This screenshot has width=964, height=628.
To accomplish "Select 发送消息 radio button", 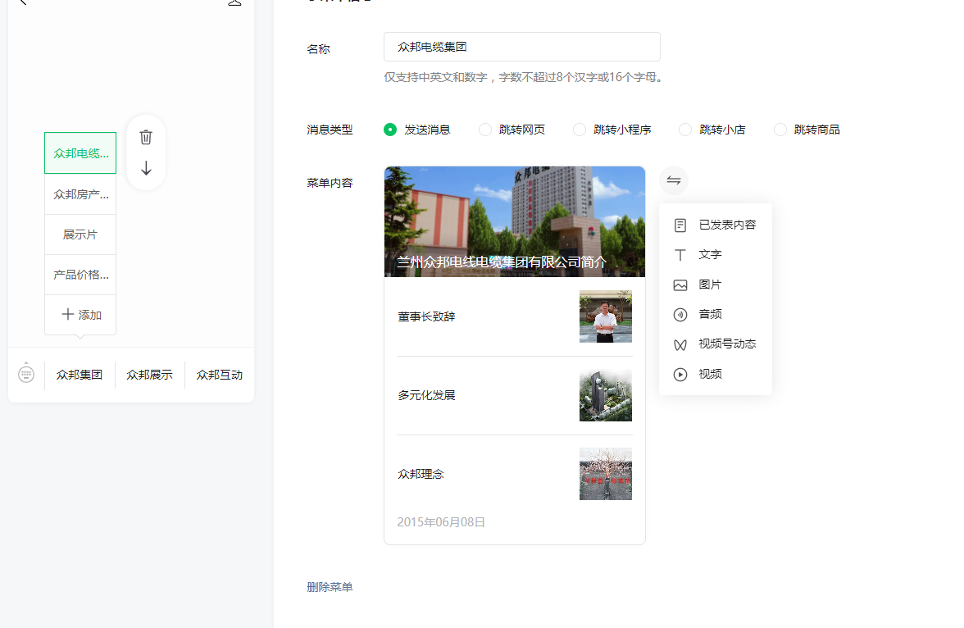I will click(390, 130).
